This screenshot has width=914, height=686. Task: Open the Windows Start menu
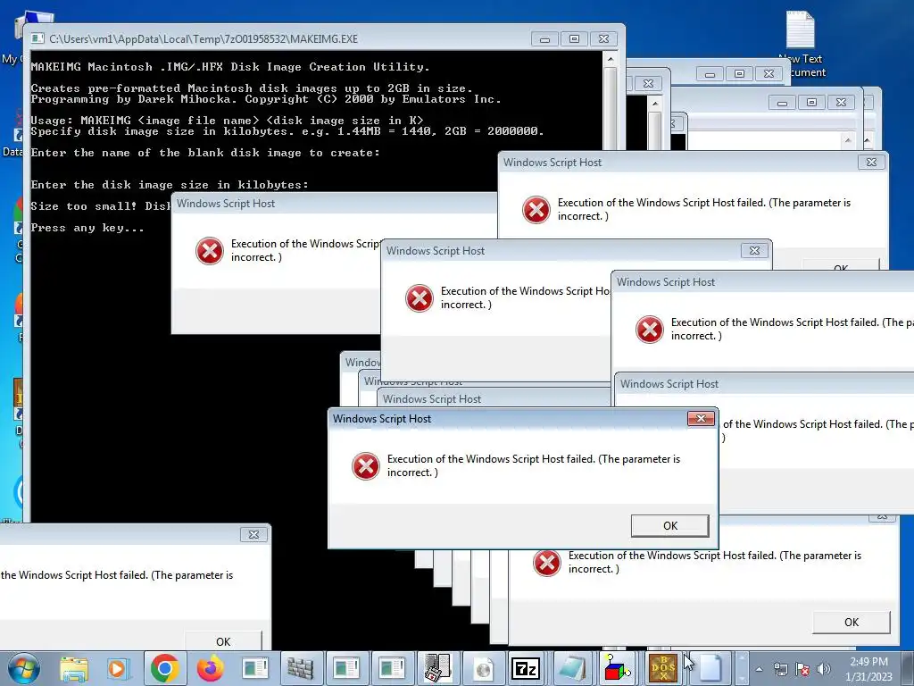(x=23, y=668)
